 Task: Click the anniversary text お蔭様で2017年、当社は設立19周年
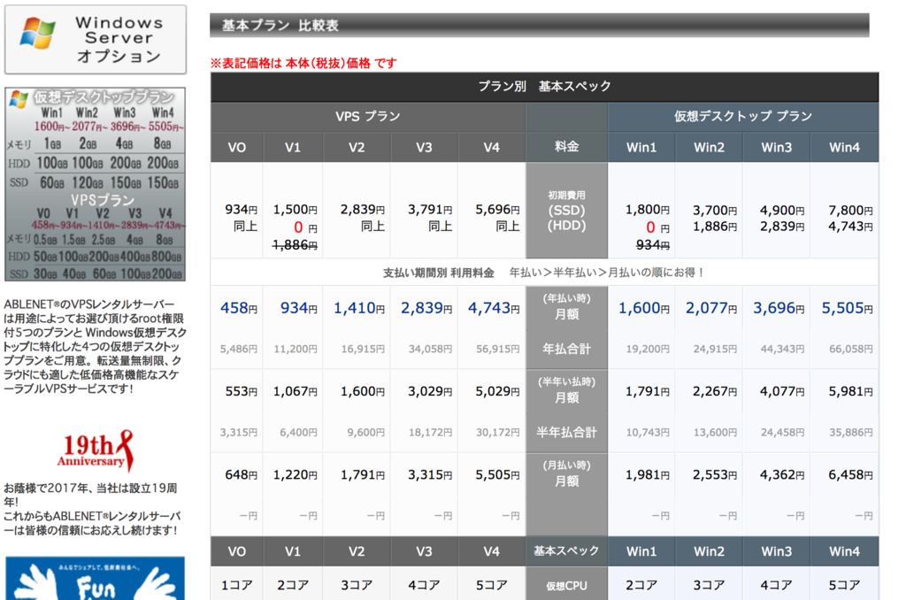(x=91, y=495)
